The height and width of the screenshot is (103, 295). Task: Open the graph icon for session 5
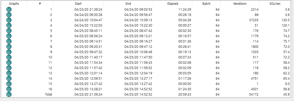(x=9, y=31)
